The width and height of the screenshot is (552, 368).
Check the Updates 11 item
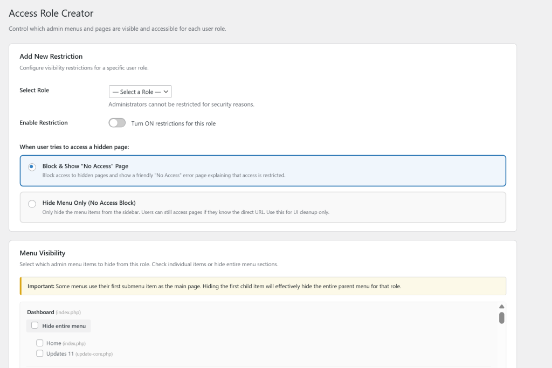click(x=40, y=353)
